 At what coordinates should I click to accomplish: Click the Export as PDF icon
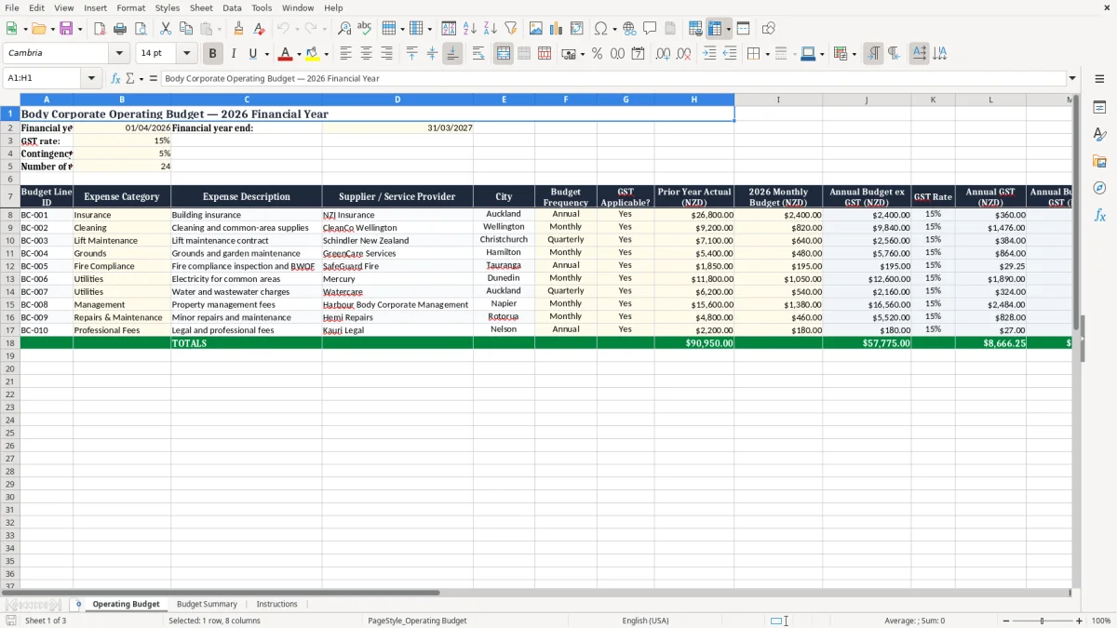pos(100,29)
